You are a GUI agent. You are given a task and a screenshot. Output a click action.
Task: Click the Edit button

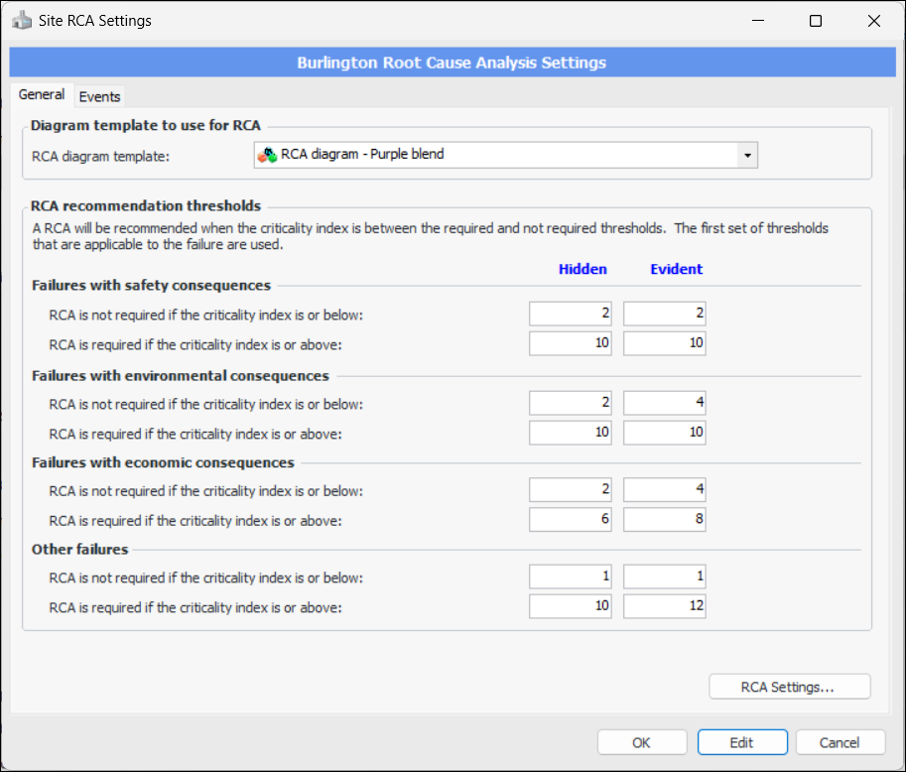[x=741, y=742]
